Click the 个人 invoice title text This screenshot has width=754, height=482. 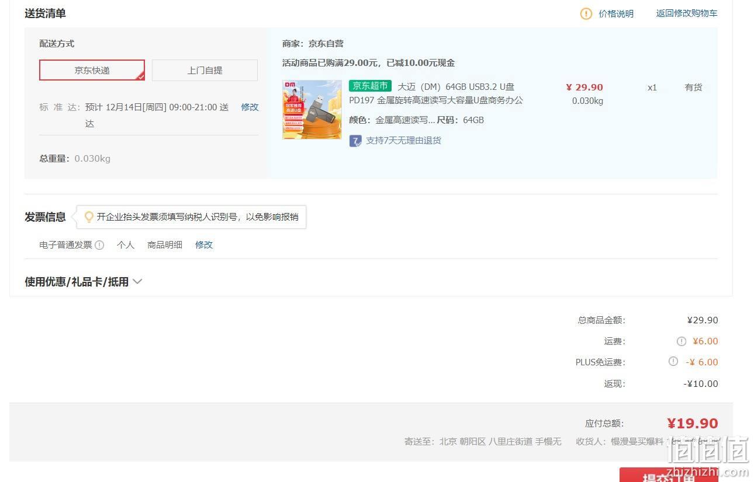click(126, 245)
